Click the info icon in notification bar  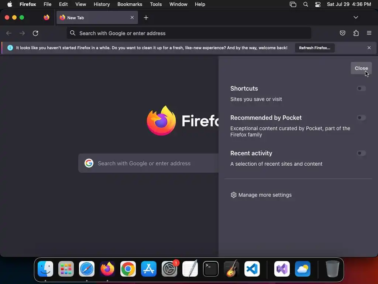coord(10,48)
